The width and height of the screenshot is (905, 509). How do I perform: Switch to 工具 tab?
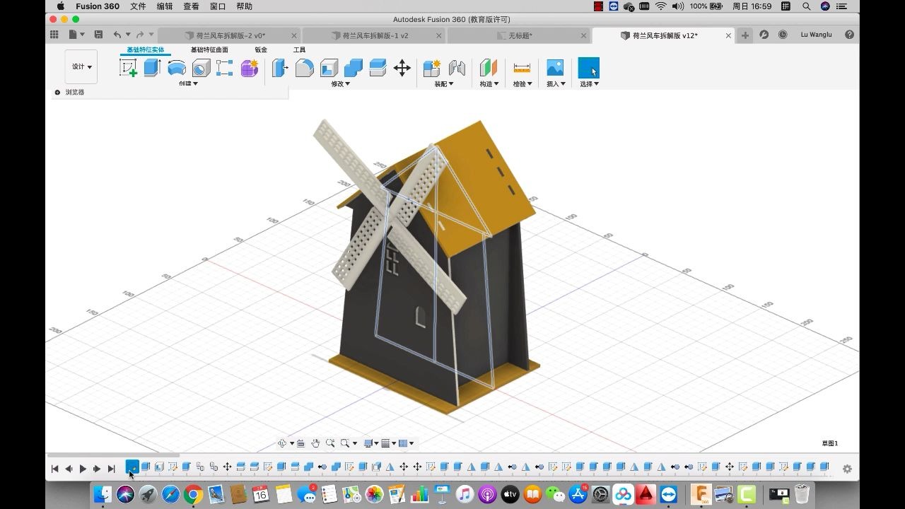pyautogui.click(x=299, y=49)
